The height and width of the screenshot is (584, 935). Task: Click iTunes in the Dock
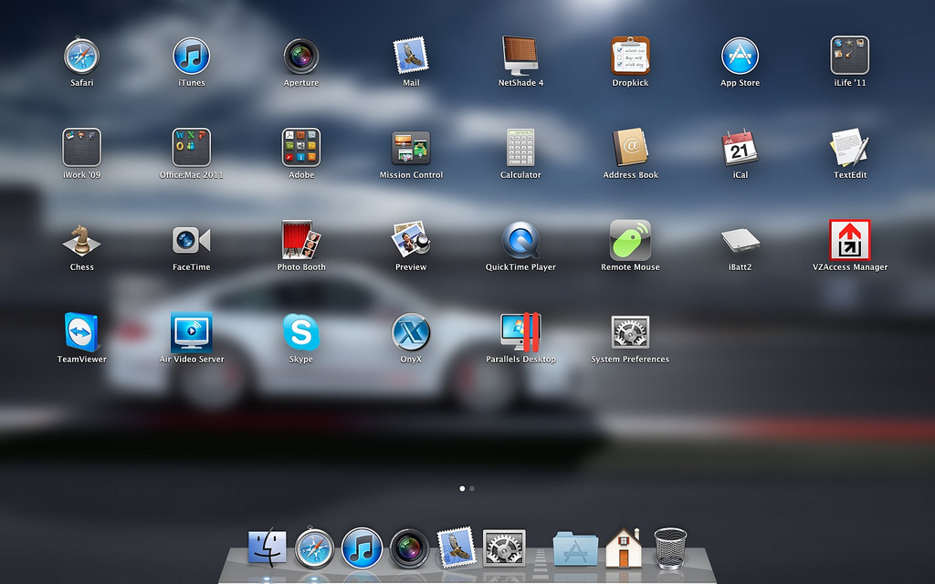tap(362, 547)
